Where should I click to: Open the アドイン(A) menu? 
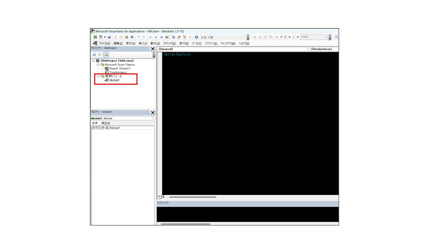211,43
